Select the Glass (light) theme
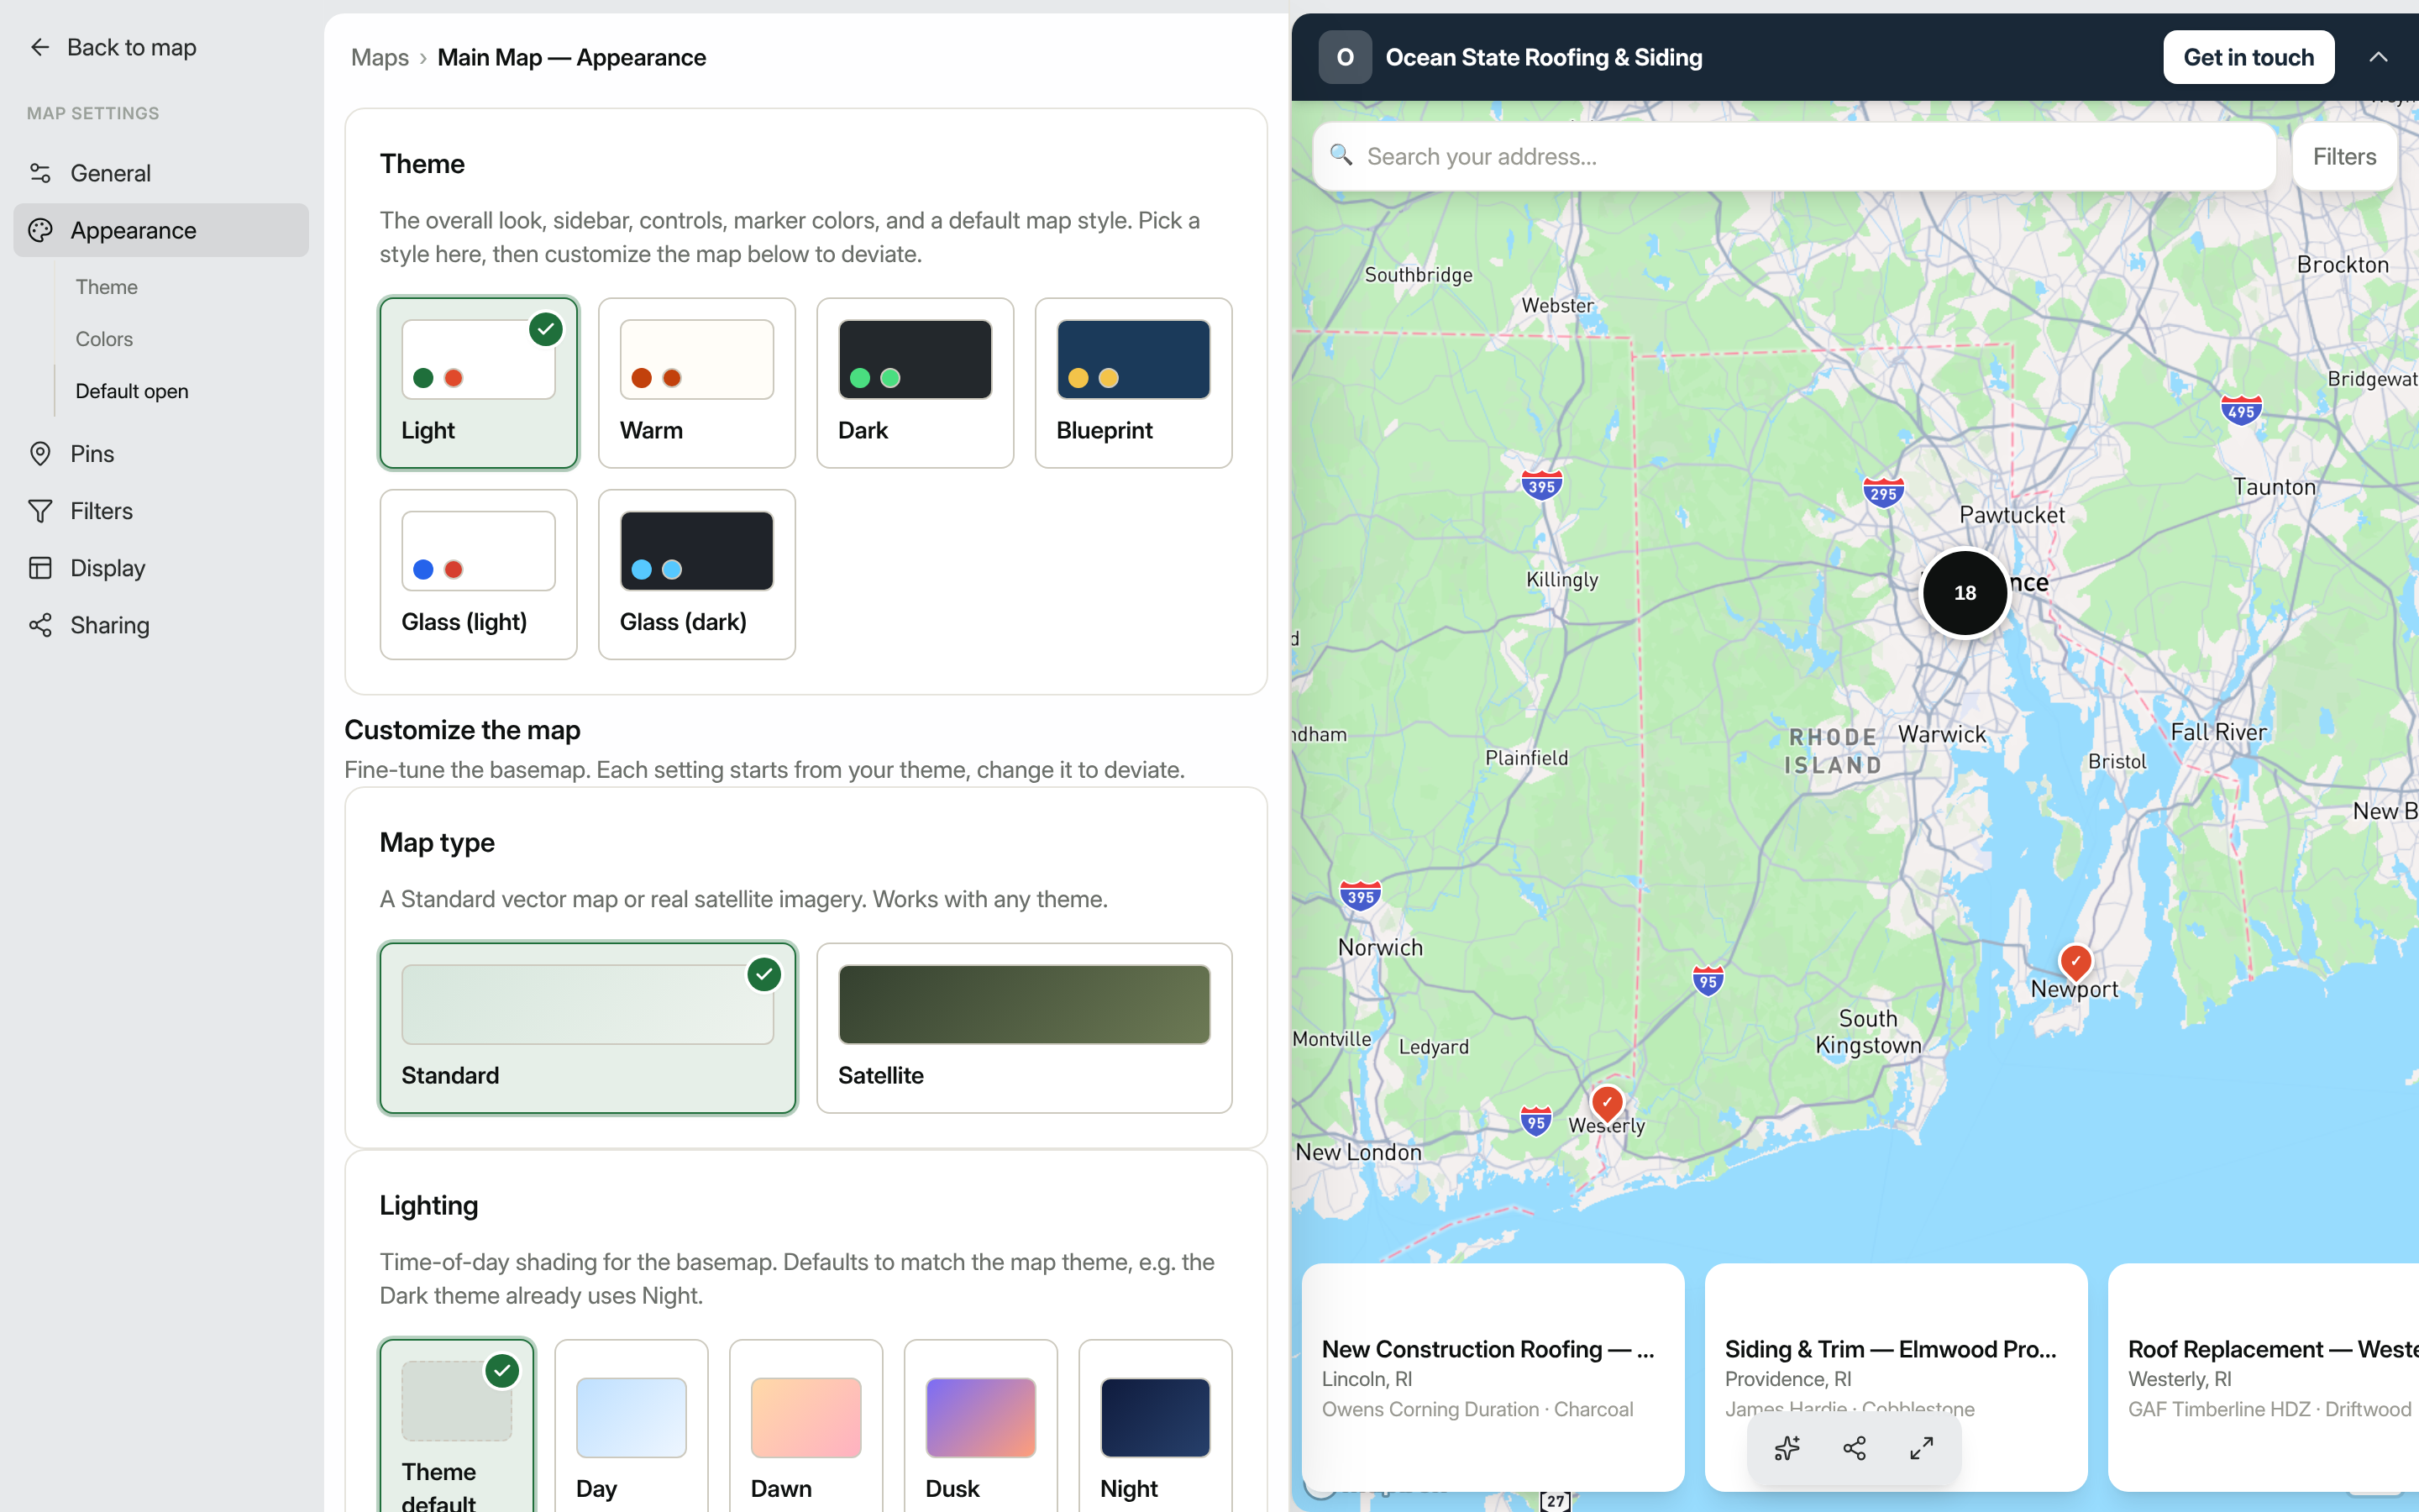 pyautogui.click(x=479, y=574)
